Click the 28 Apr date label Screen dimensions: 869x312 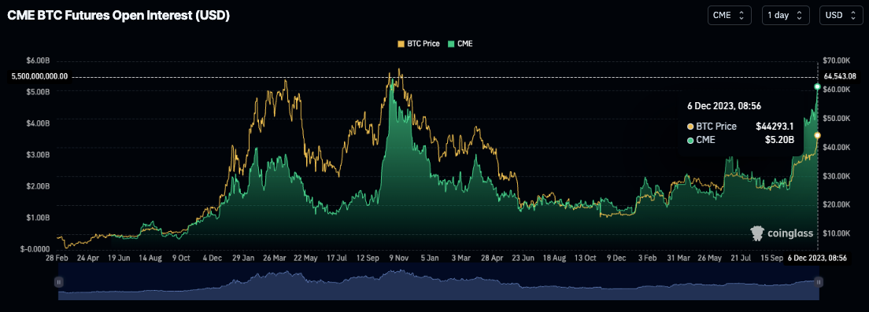coord(493,258)
